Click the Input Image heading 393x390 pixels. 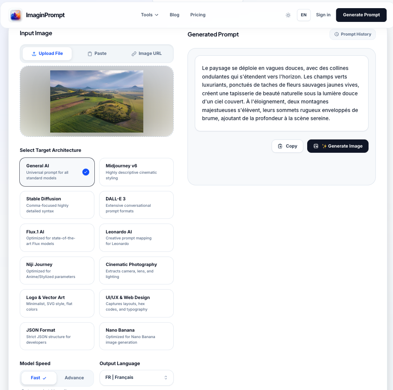[x=36, y=33]
